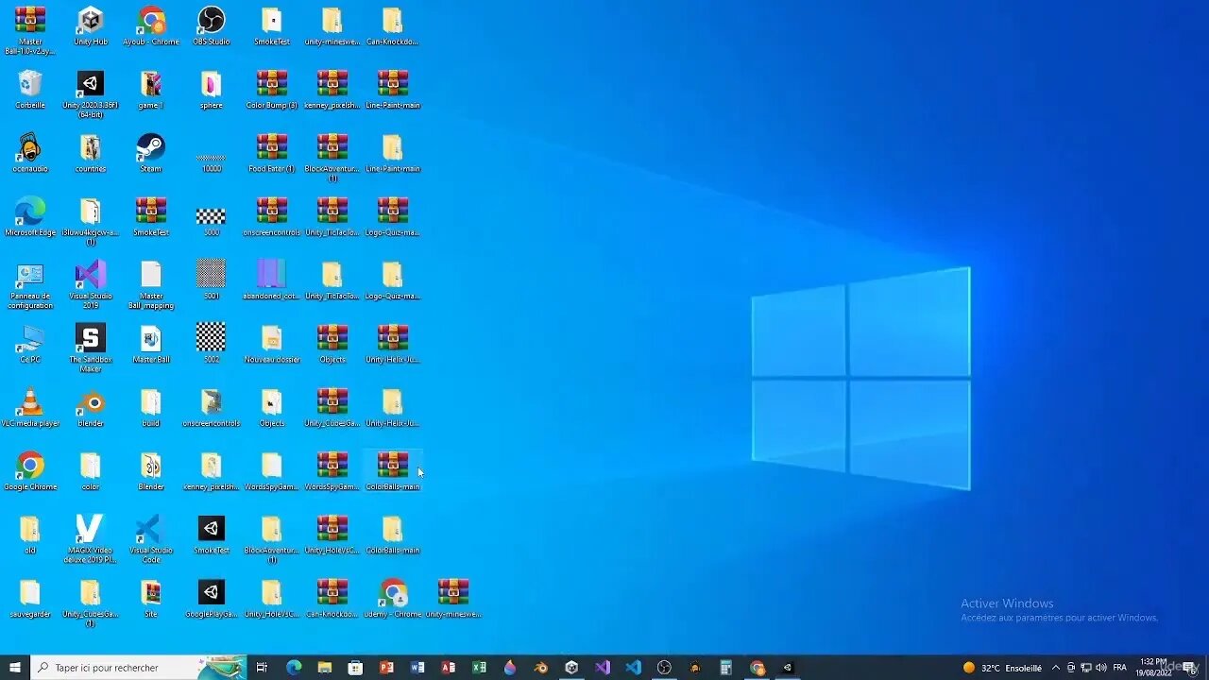Select the highlighted ColorBalls-main archive
The image size is (1209, 680).
[393, 470]
